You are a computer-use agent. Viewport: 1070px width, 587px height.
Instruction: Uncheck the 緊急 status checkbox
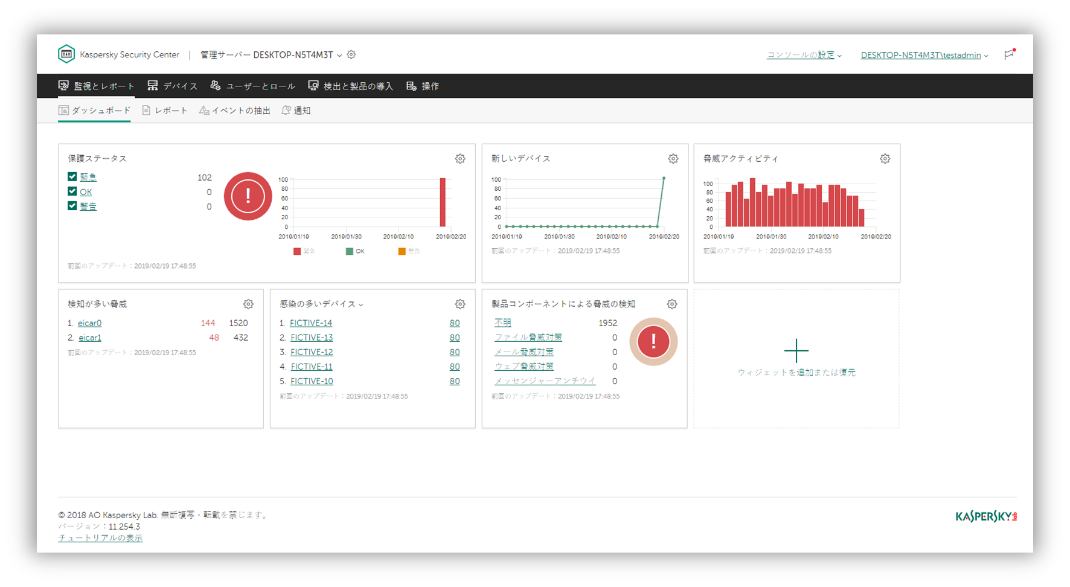[x=72, y=176]
